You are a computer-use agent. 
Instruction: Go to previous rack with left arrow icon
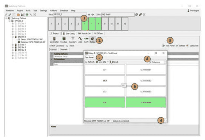pos(89,15)
